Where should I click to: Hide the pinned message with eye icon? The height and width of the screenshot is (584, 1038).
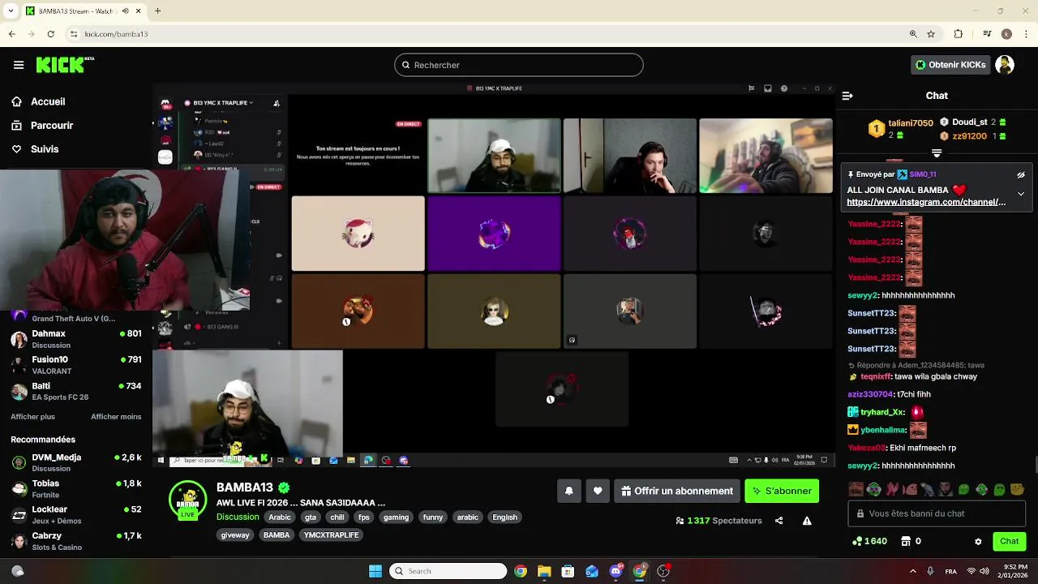1021,174
